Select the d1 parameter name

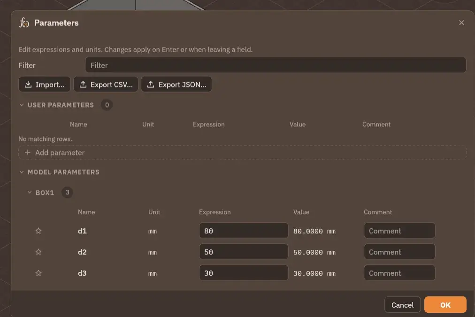[82, 231]
